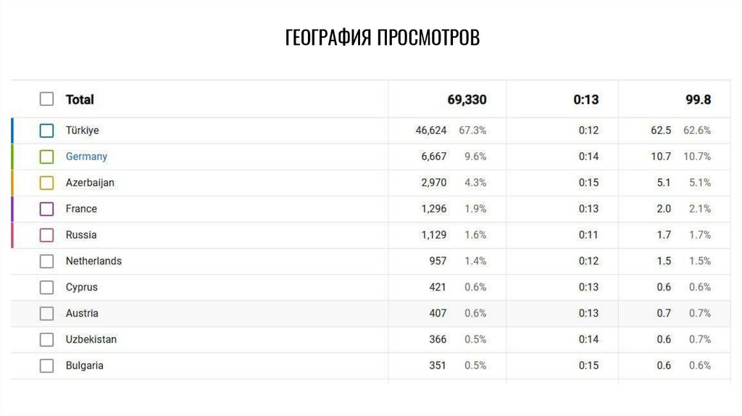Click the Total average duration 0:13

pyautogui.click(x=586, y=99)
